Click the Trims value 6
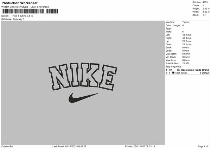This screenshot has width=211, height=149. [x=183, y=32]
